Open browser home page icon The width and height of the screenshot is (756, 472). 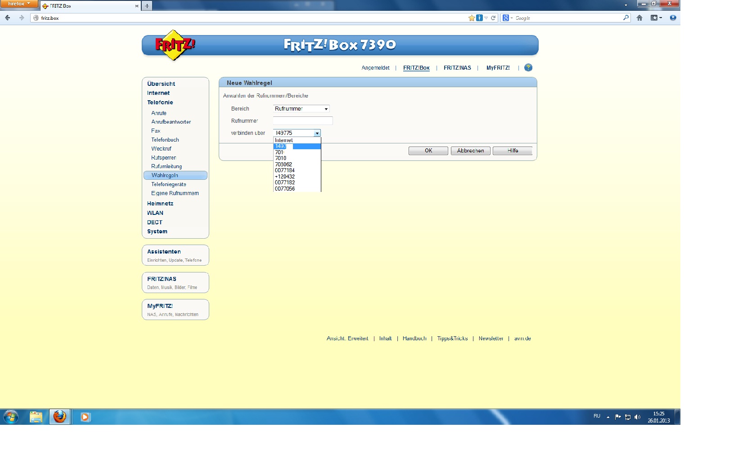pos(639,18)
